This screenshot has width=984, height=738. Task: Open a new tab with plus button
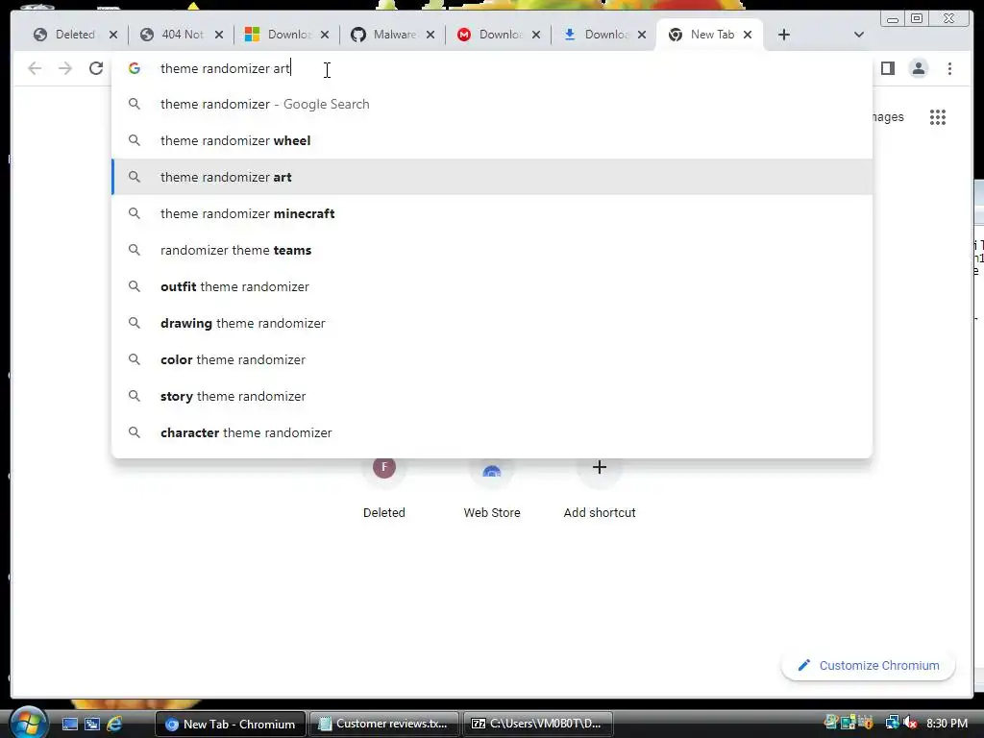tap(784, 35)
